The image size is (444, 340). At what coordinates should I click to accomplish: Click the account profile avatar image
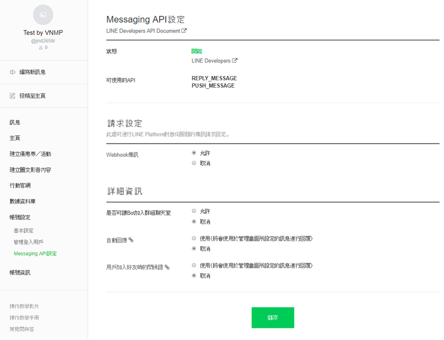(x=43, y=15)
